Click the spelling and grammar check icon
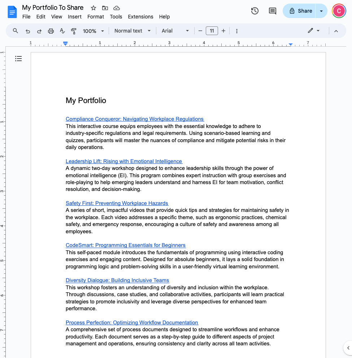352x358 pixels. (x=62, y=31)
